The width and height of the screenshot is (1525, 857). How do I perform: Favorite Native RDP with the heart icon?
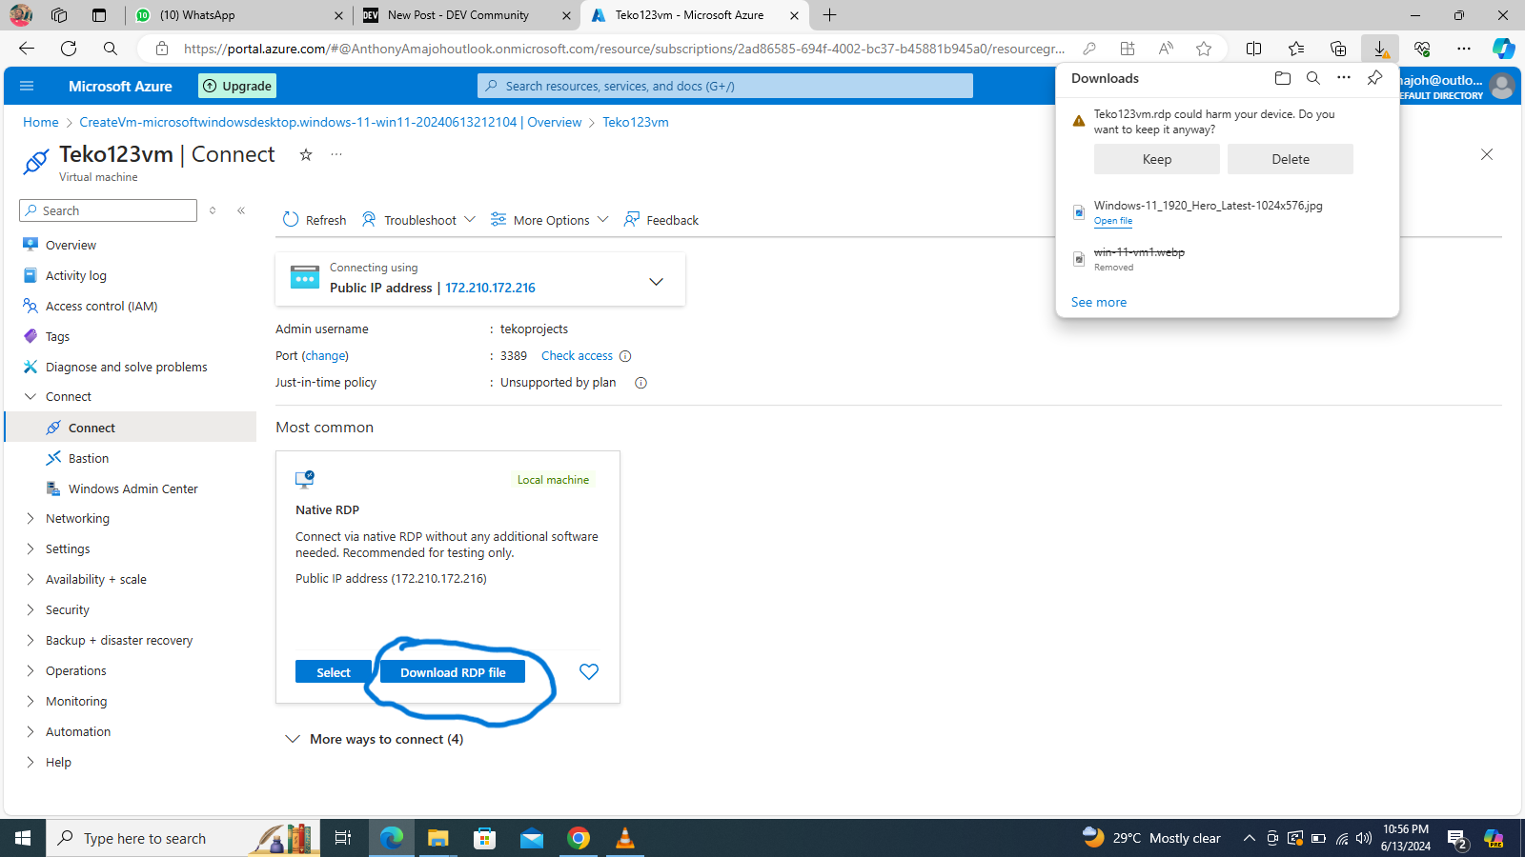pos(589,671)
